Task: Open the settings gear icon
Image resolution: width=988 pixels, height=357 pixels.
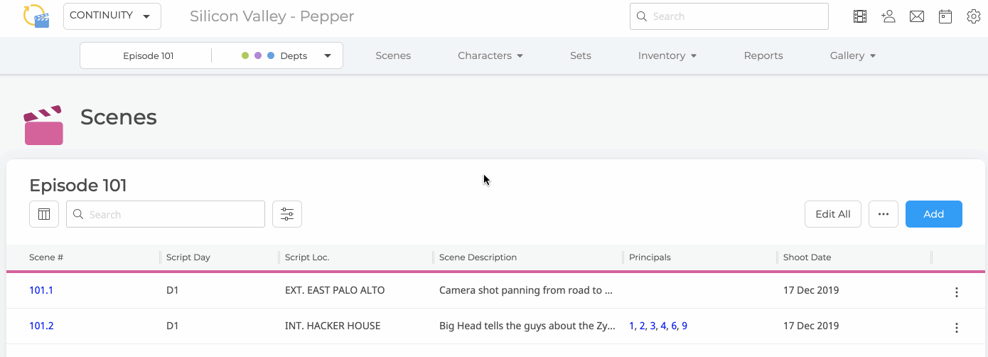Action: 974,16
